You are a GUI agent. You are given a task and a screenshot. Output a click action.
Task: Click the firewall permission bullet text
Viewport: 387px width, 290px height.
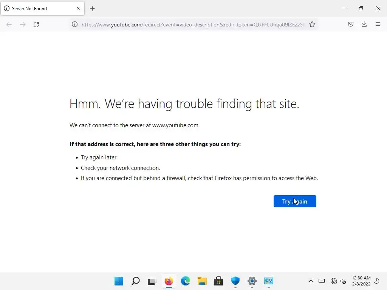[200, 178]
